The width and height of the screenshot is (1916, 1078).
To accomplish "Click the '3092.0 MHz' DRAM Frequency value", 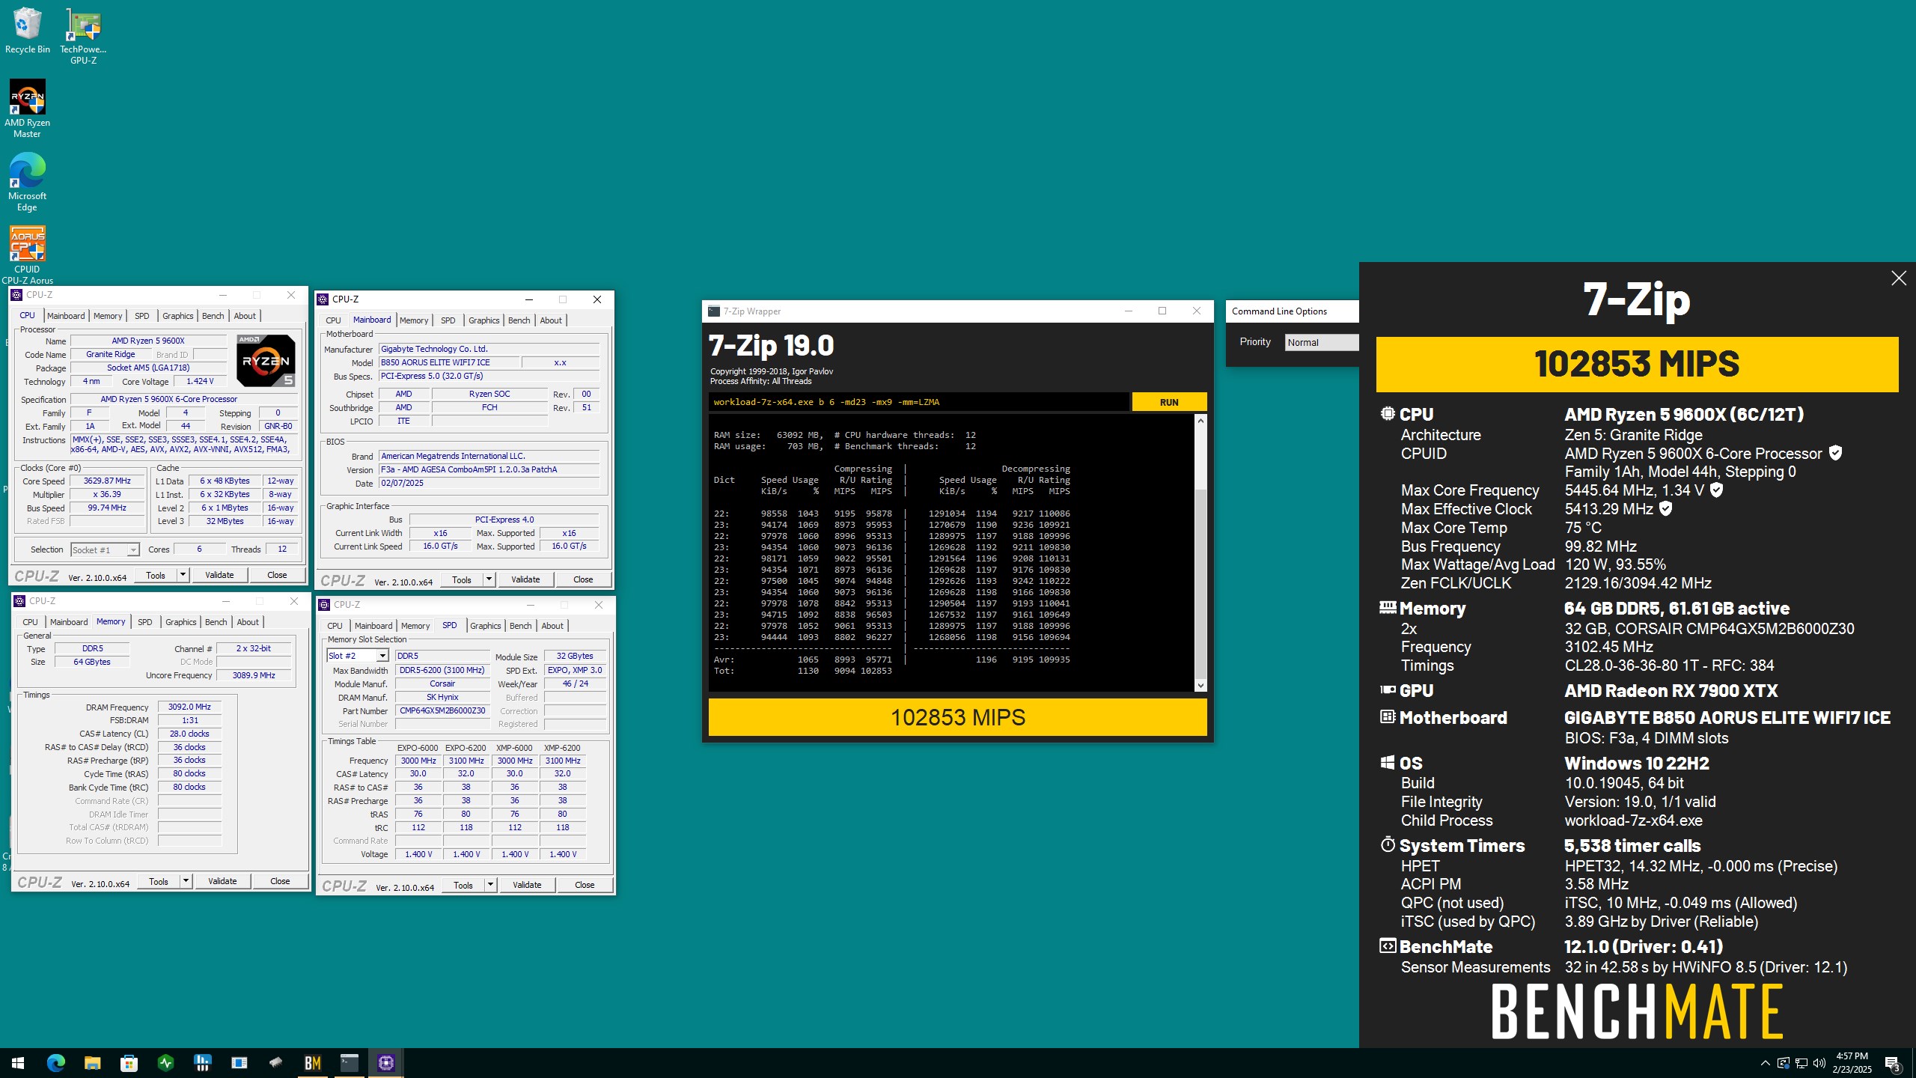I will 189,707.
